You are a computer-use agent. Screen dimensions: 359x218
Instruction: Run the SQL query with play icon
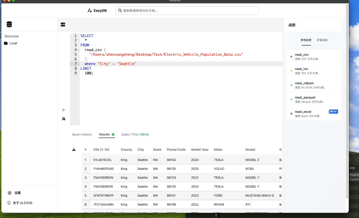[64, 110]
